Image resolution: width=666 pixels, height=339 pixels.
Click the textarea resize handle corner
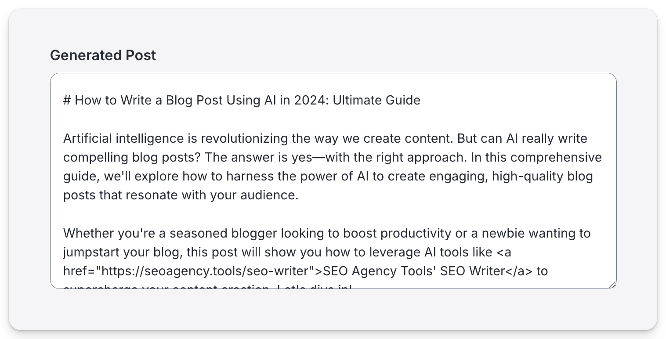pos(612,285)
